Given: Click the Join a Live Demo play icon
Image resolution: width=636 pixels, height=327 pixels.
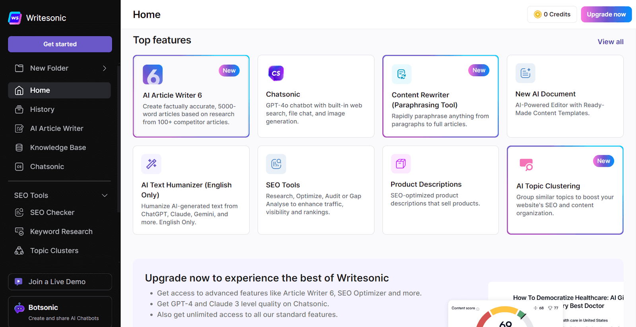Looking at the screenshot, I should tap(18, 282).
